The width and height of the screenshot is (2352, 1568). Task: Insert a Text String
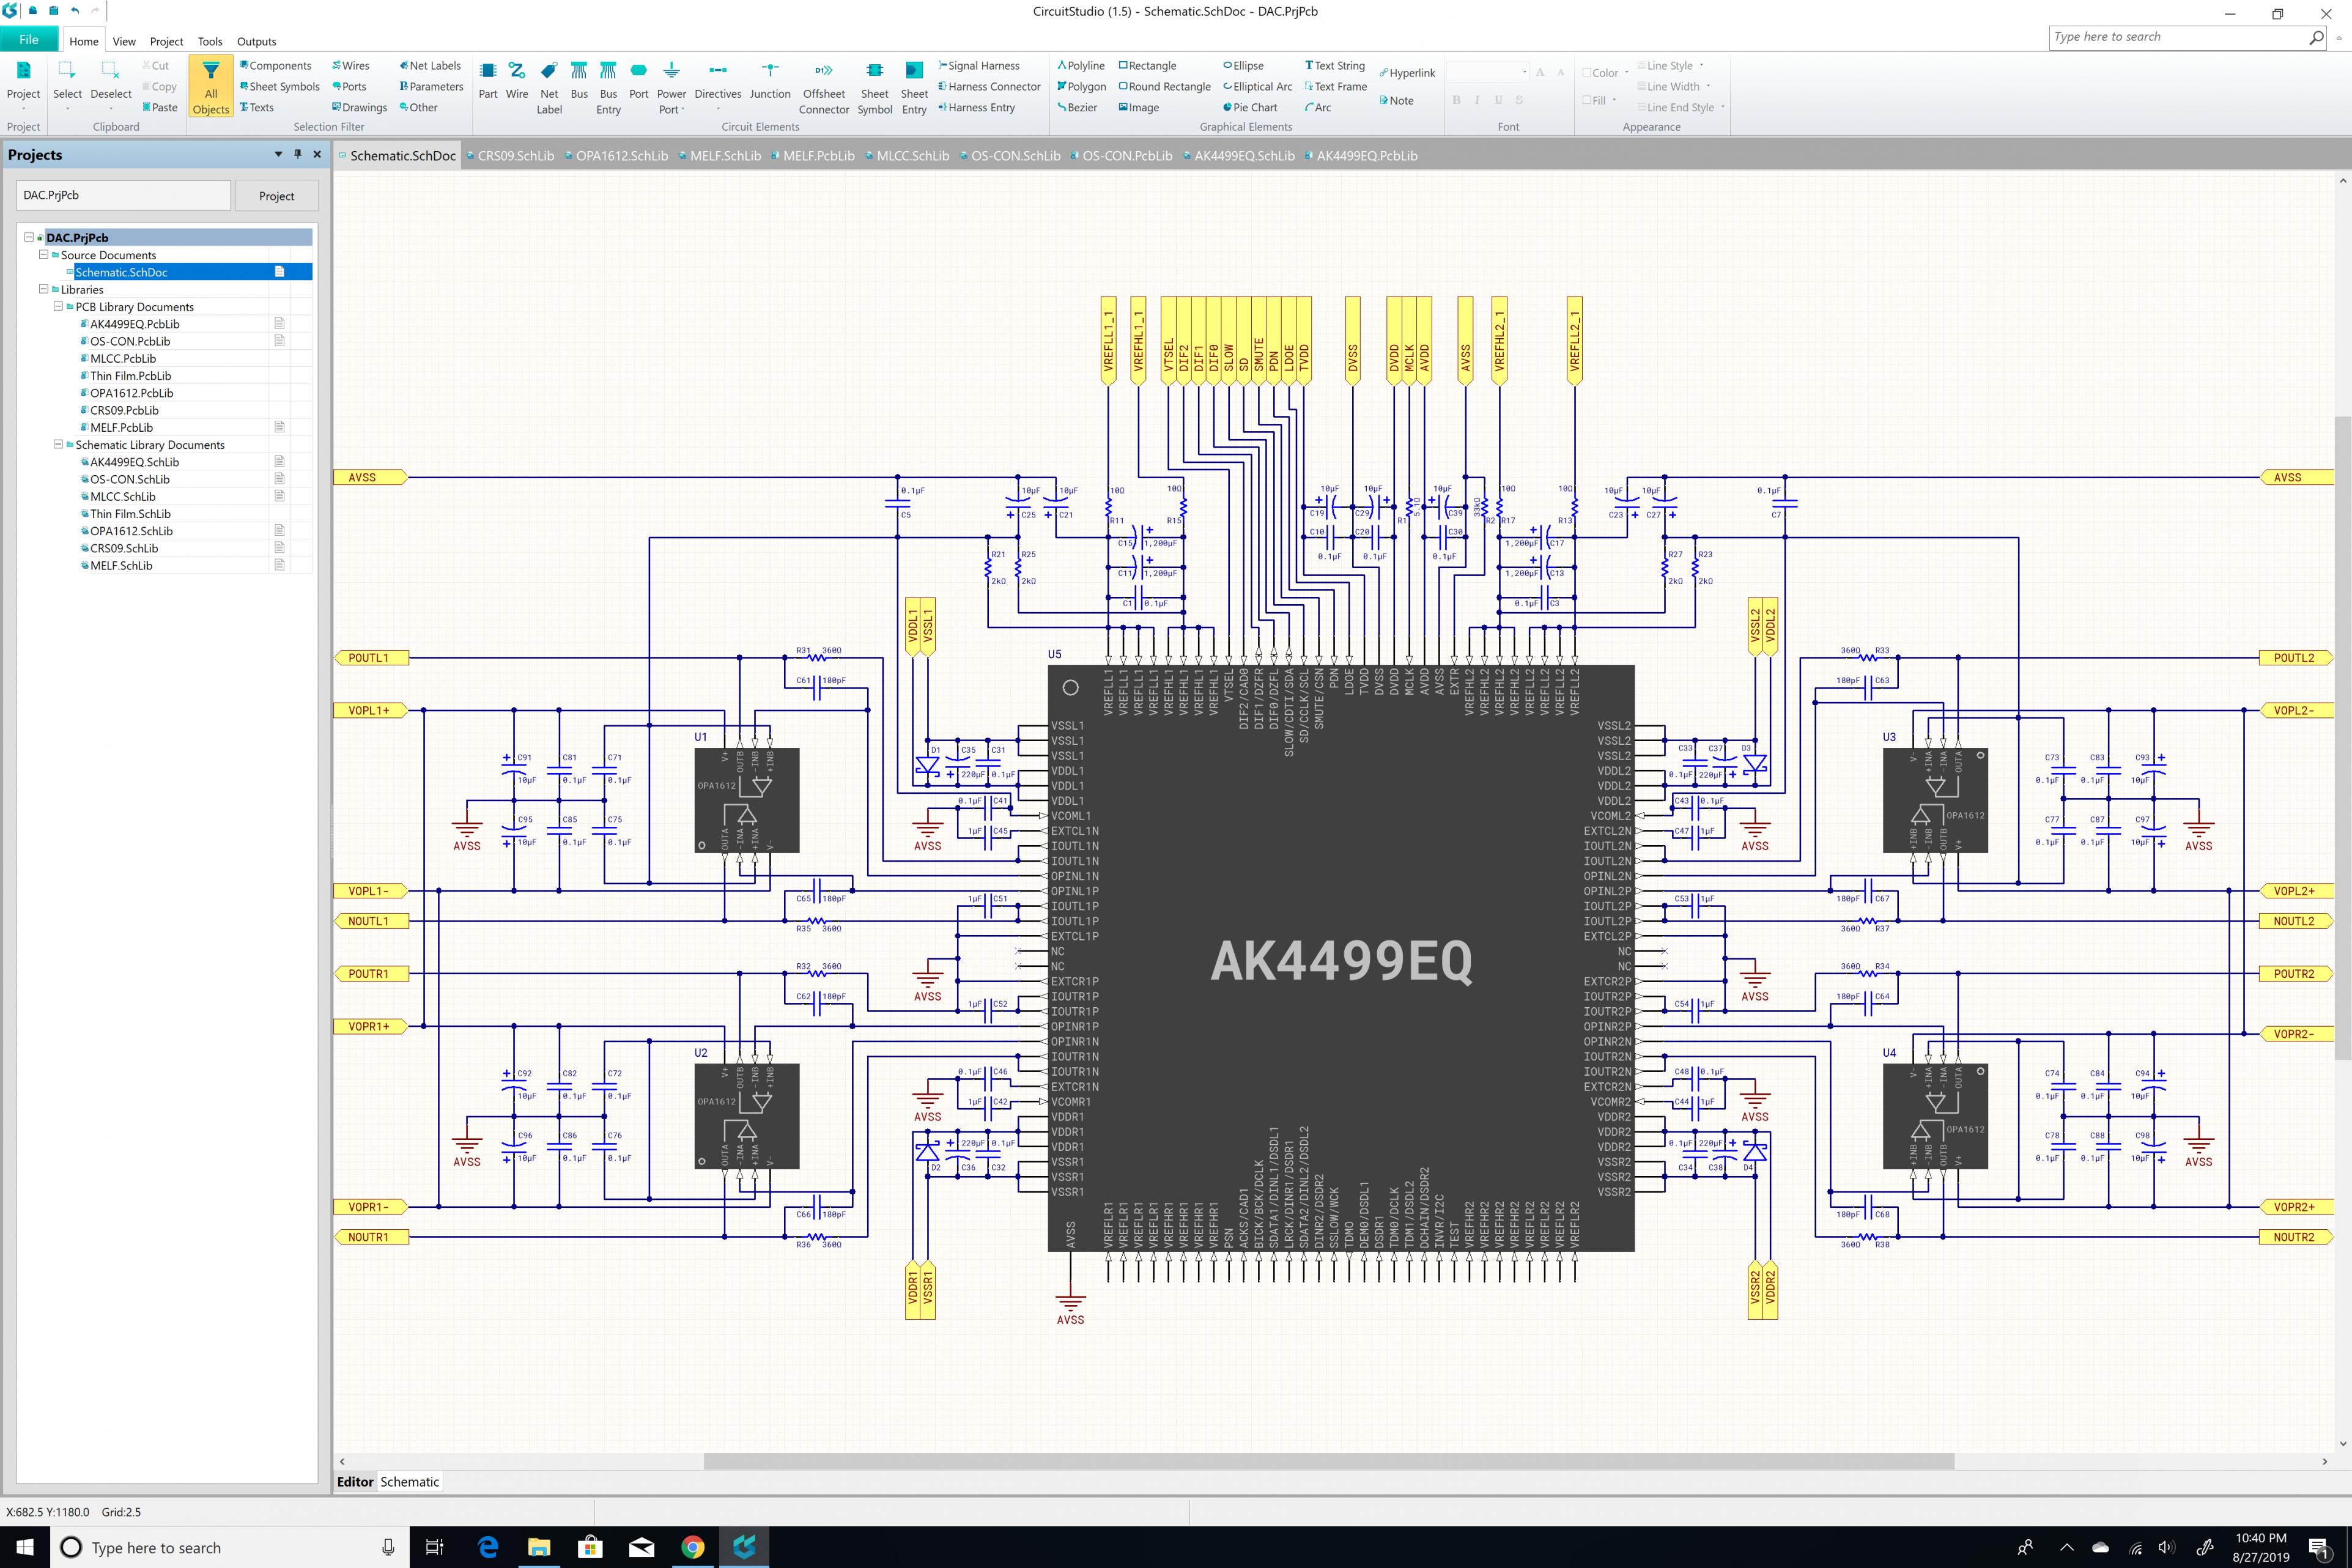point(1335,65)
